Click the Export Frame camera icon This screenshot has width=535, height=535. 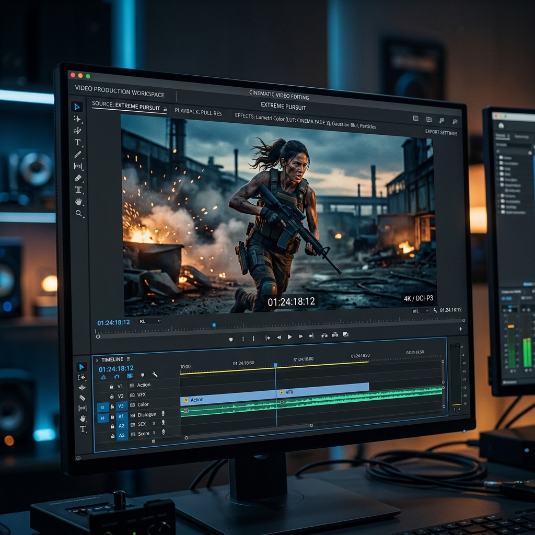point(346,334)
